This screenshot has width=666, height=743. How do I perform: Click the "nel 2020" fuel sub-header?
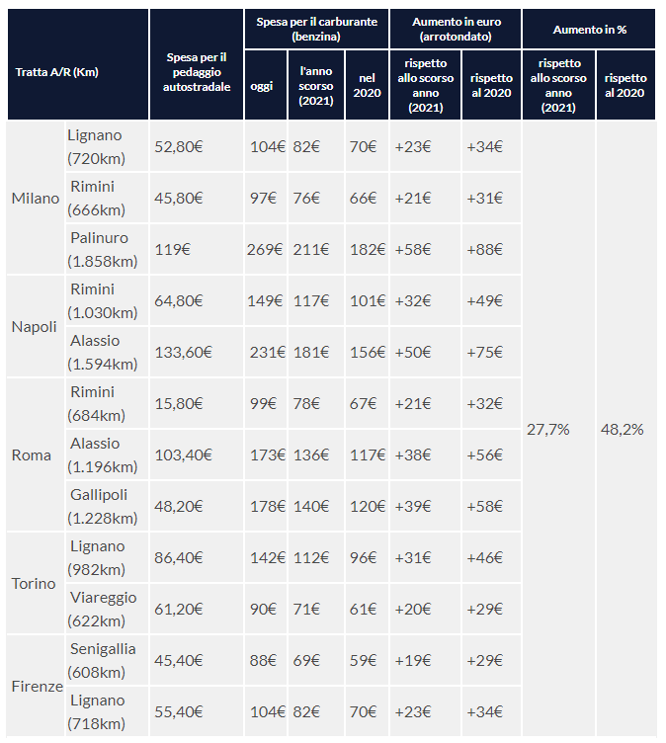point(368,87)
